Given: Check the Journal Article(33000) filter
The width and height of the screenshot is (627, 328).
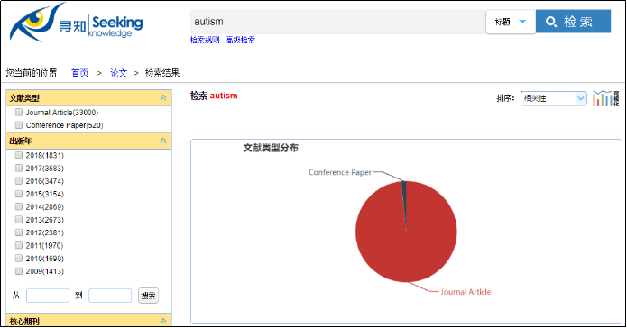Looking at the screenshot, I should [x=18, y=113].
